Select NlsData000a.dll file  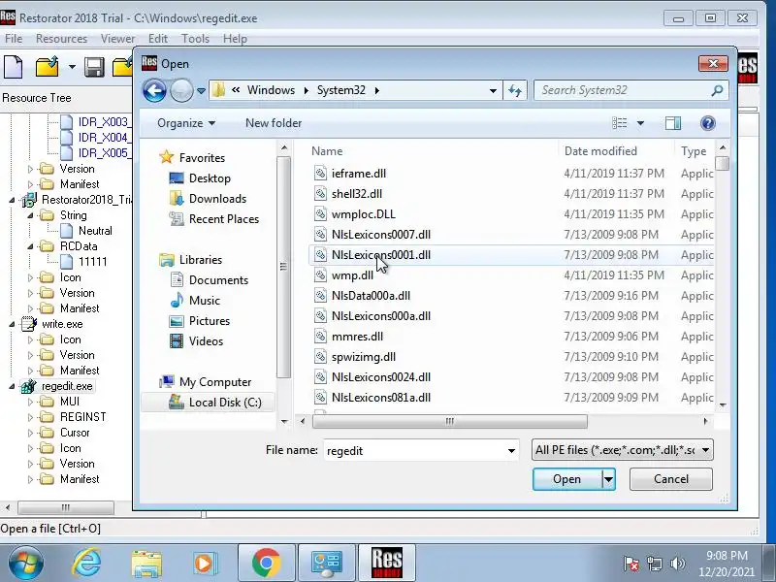pos(371,296)
